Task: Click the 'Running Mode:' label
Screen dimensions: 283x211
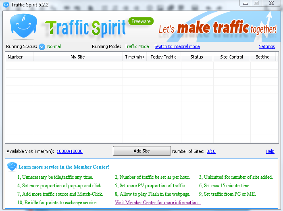Action: (x=106, y=46)
